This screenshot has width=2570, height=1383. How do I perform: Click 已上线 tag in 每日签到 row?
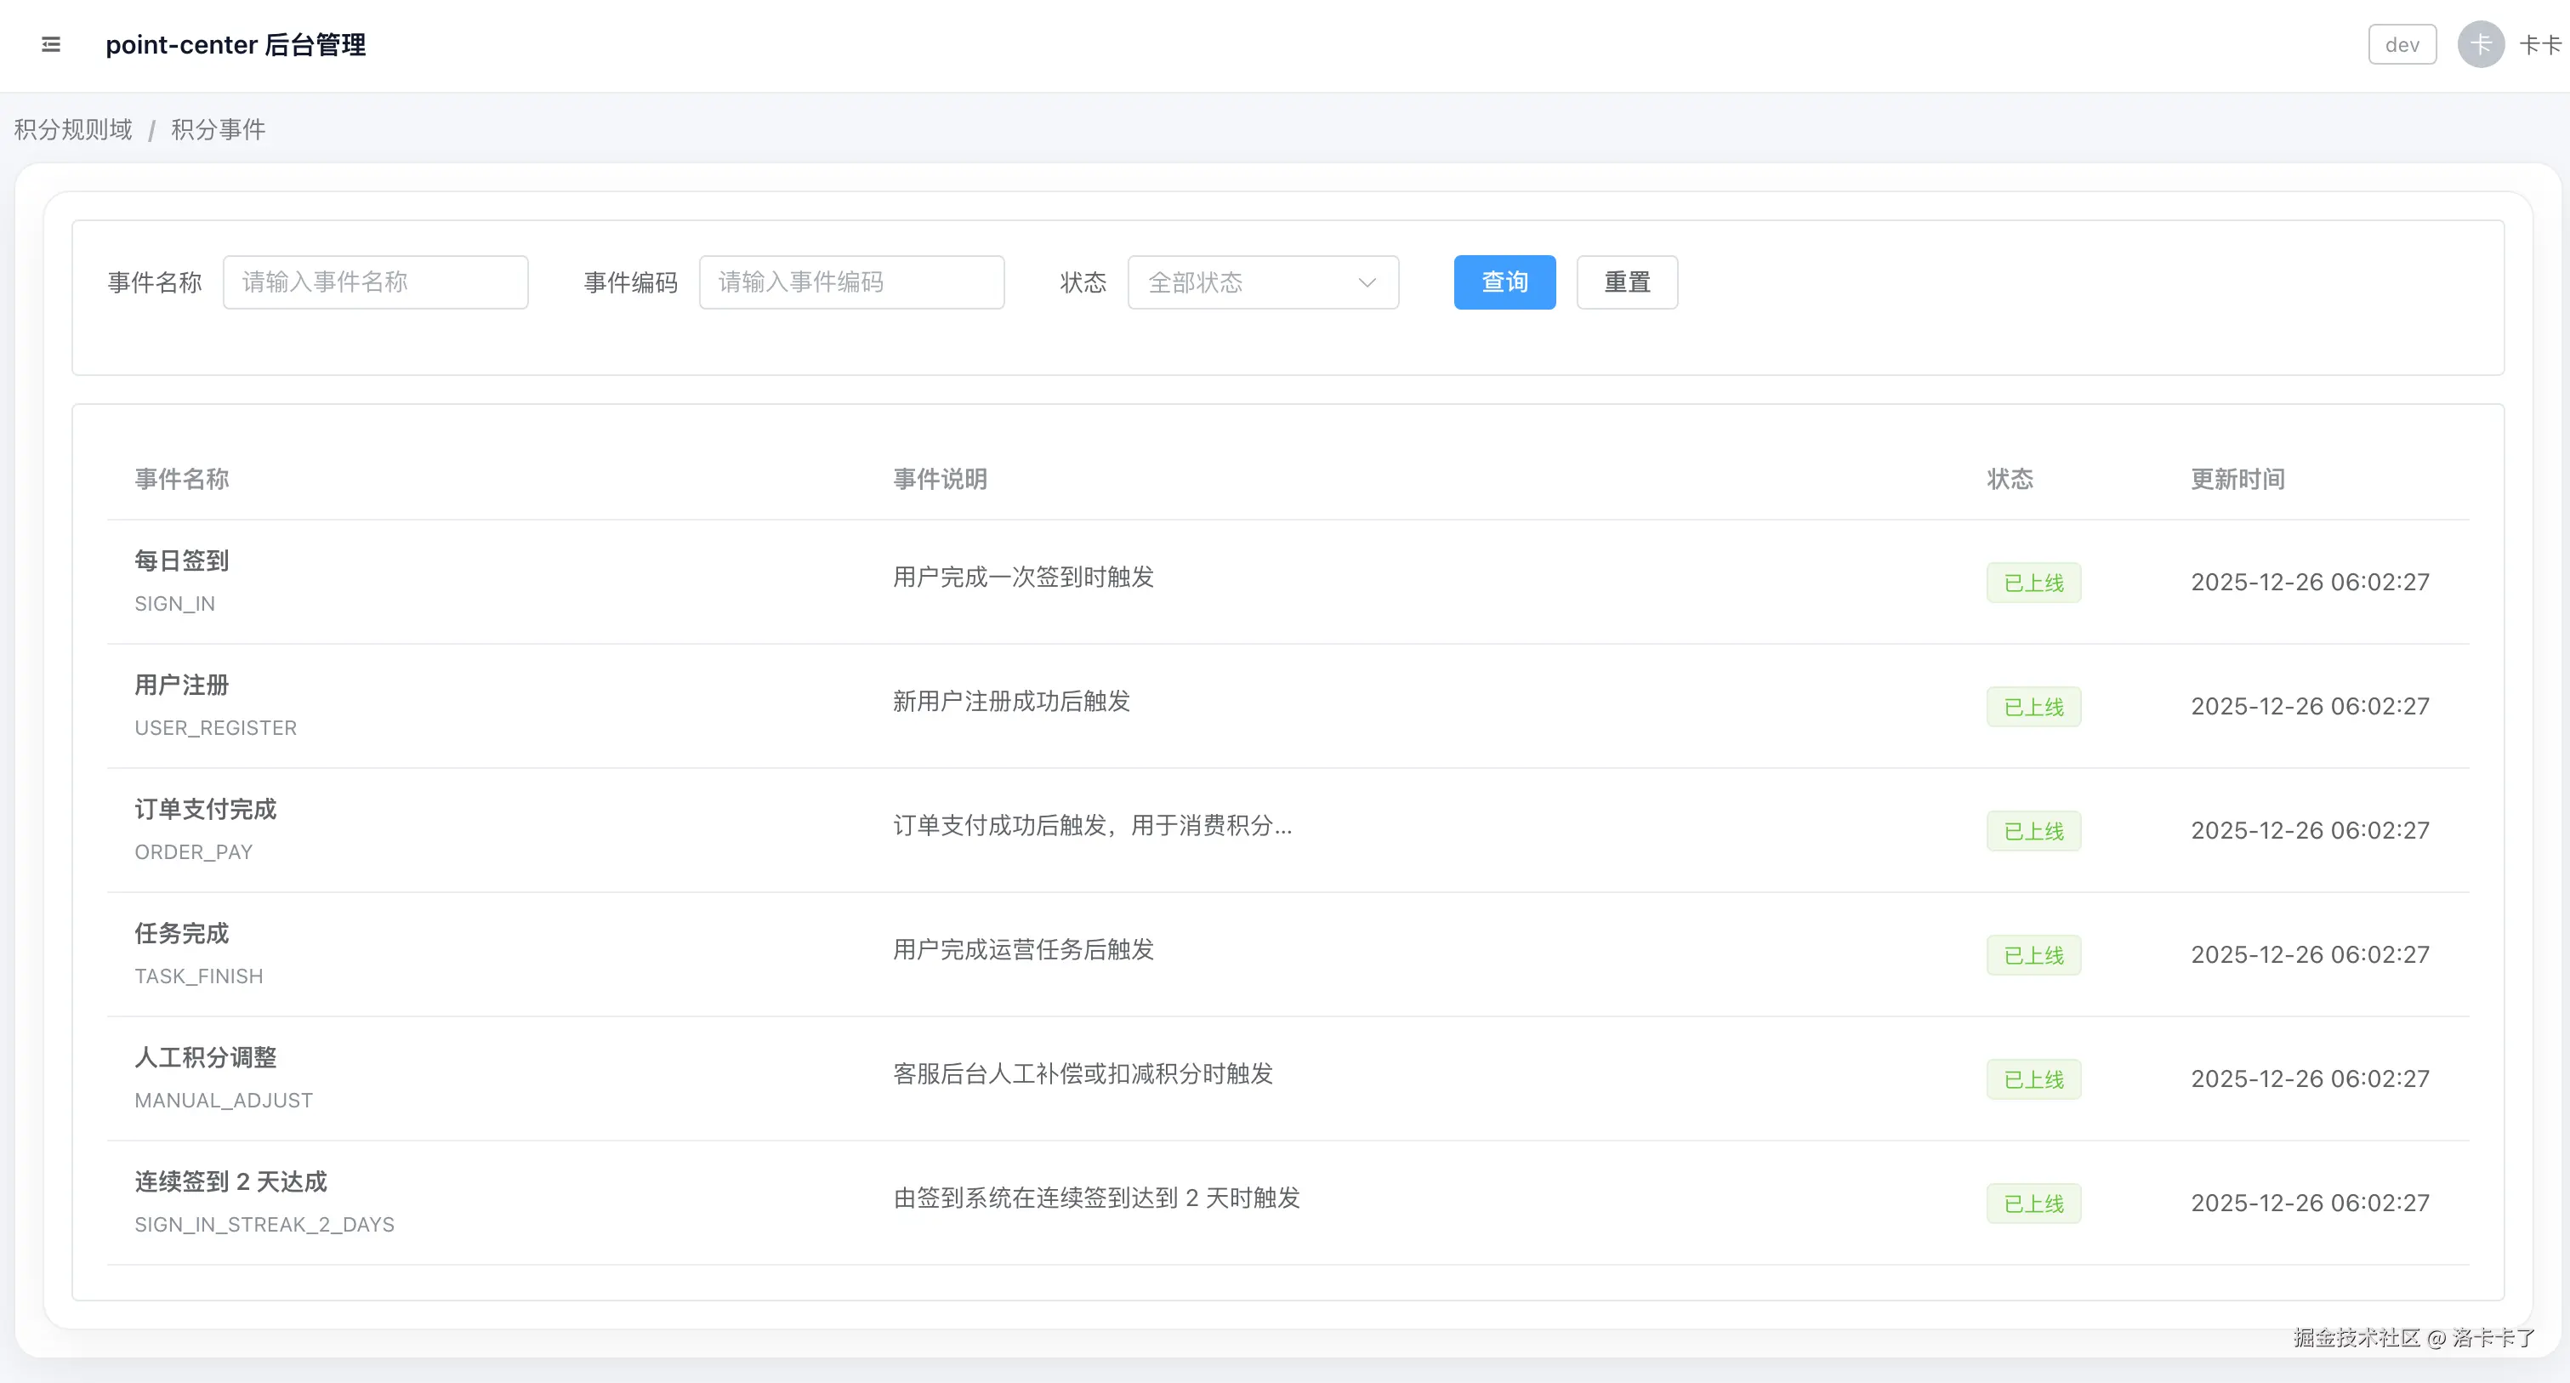pyautogui.click(x=2033, y=583)
